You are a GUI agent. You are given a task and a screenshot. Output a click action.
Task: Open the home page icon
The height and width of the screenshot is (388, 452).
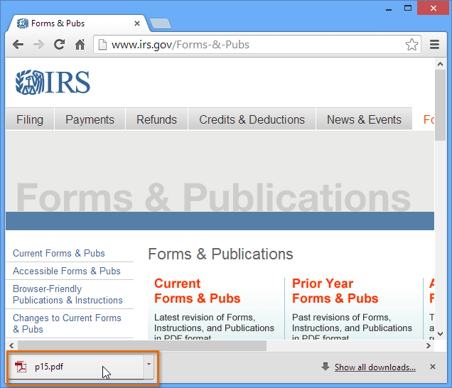pyautogui.click(x=80, y=44)
